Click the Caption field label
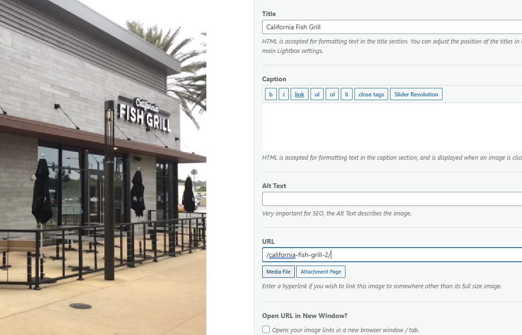Screen dimensions: 522x335 [x=274, y=79]
